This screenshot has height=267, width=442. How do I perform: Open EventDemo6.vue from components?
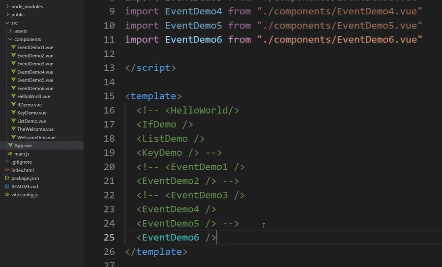pyautogui.click(x=35, y=88)
